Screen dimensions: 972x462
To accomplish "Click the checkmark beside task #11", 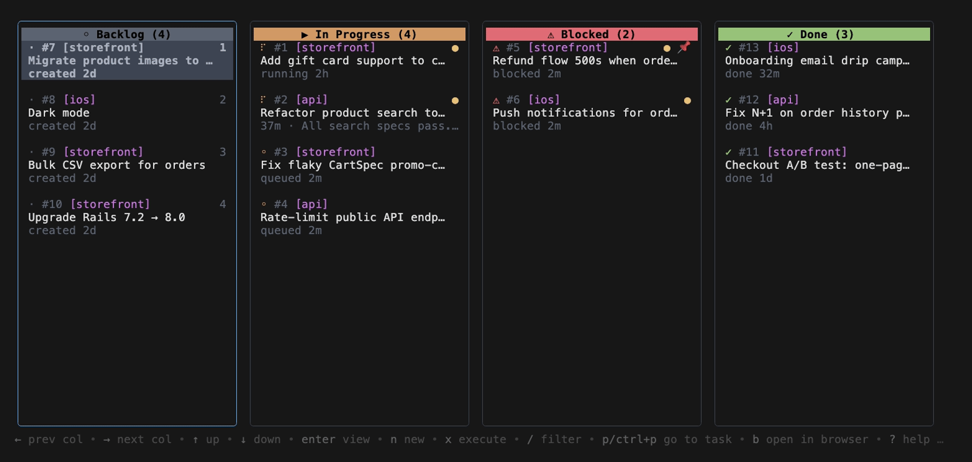I will coord(728,152).
